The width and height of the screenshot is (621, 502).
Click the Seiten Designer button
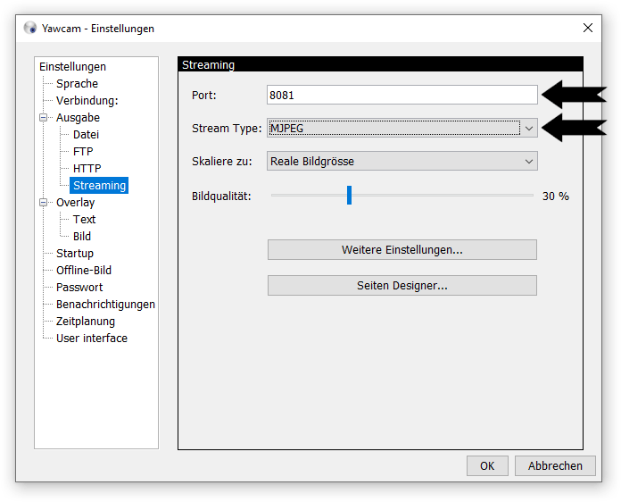(x=402, y=286)
